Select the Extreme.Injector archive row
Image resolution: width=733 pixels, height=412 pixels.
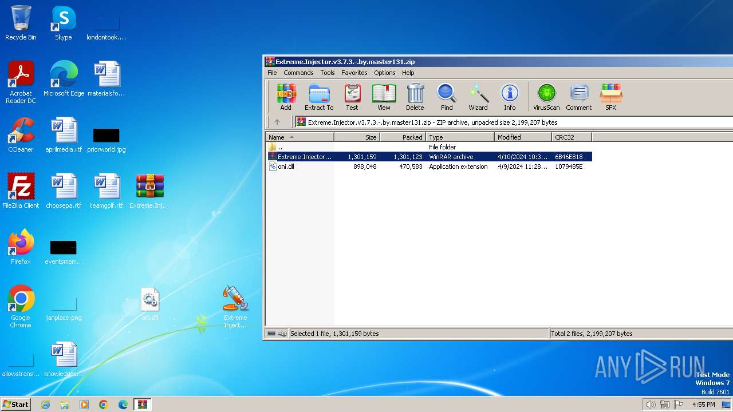coord(429,157)
